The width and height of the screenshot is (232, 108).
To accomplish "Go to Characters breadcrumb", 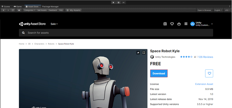I will [x=39, y=44].
